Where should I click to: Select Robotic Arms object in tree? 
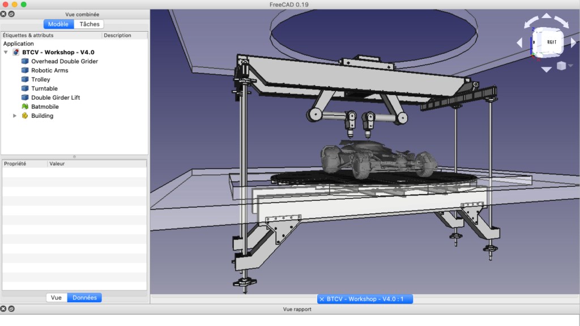tap(49, 70)
